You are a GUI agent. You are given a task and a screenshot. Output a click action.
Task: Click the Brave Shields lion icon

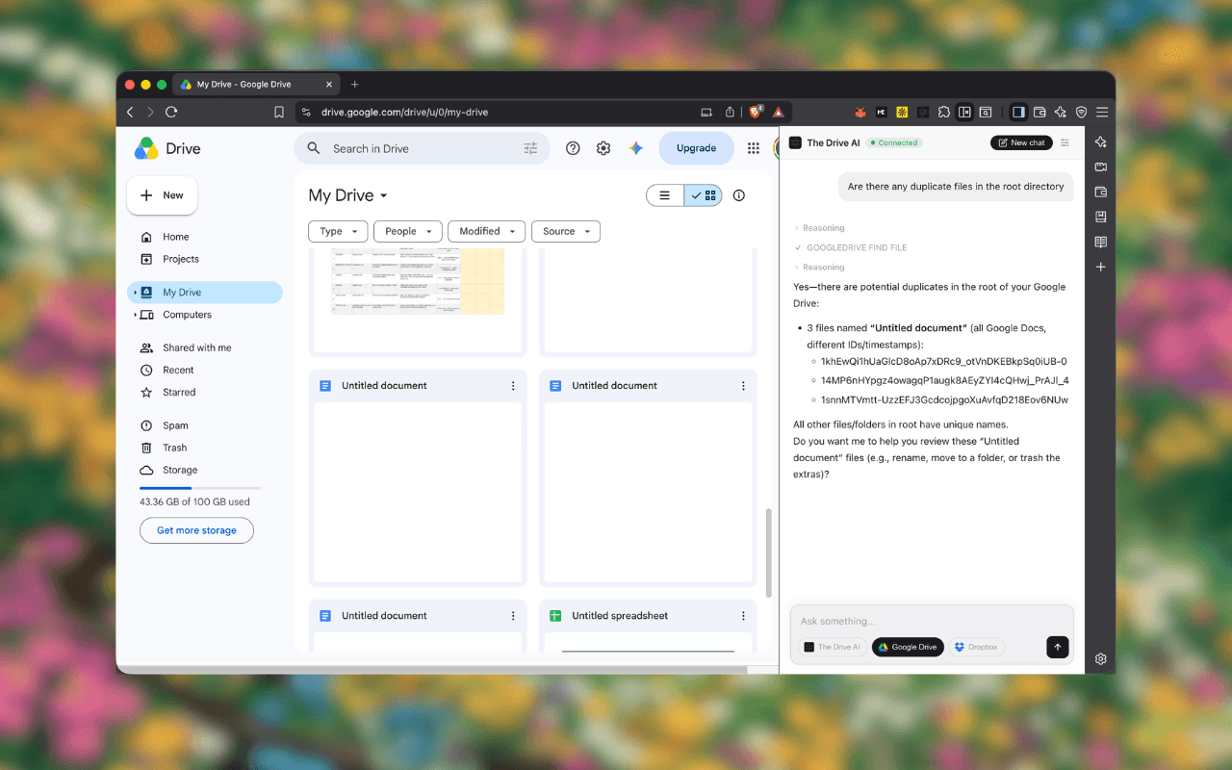pyautogui.click(x=757, y=112)
